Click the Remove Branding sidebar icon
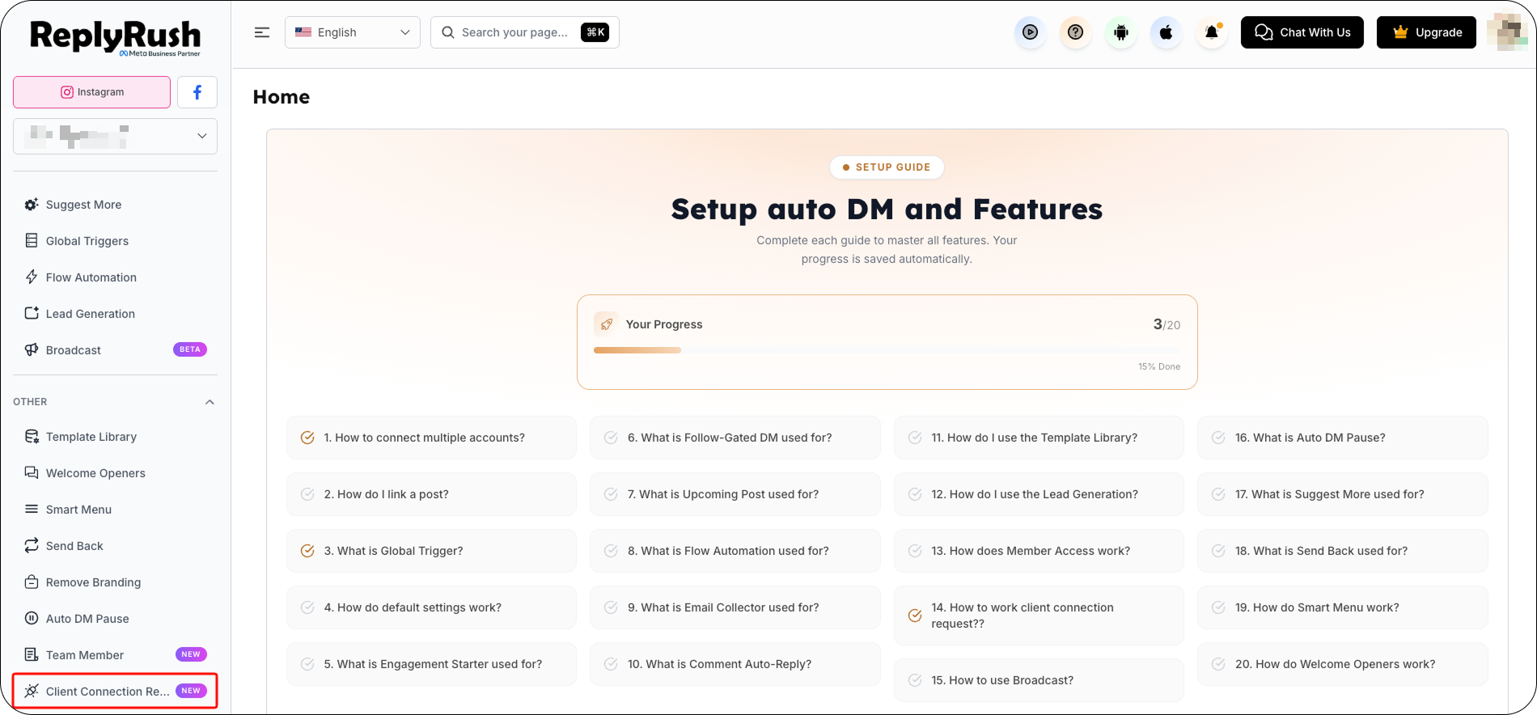Screen dimensions: 1537x715 [32, 582]
